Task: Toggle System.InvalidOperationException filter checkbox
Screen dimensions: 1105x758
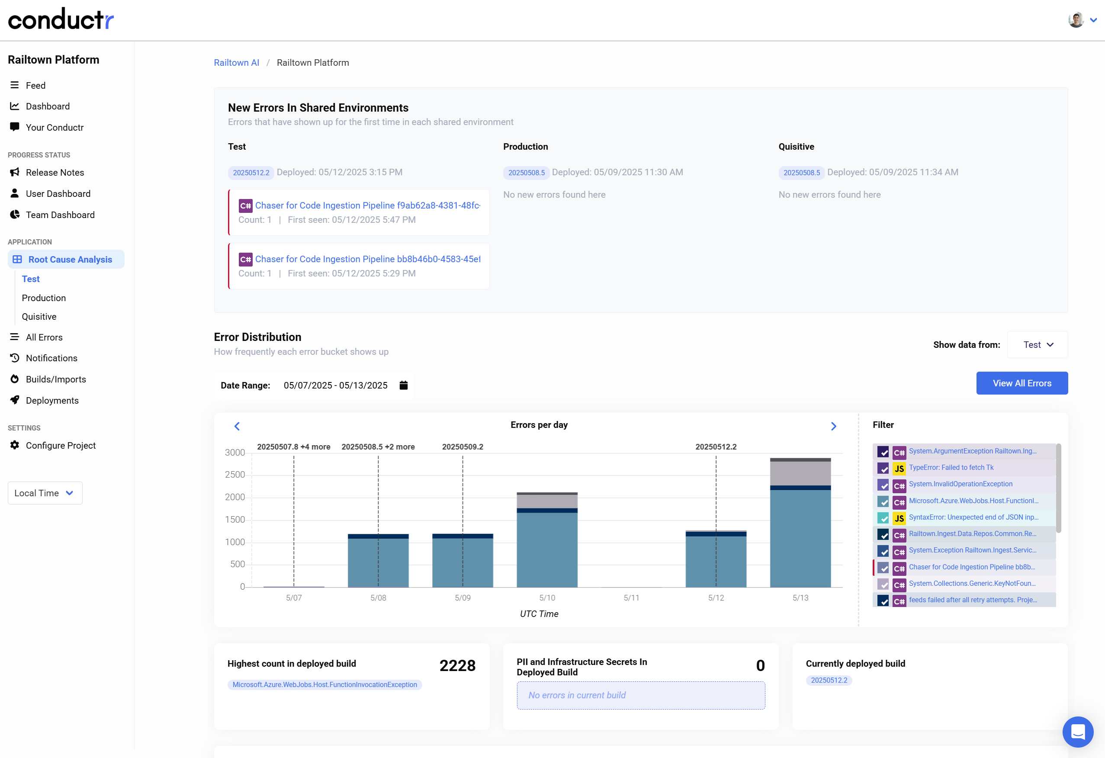Action: [x=883, y=485]
